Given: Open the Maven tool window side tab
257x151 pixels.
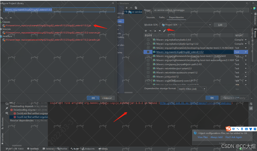Looking at the screenshot, I should (255, 32).
